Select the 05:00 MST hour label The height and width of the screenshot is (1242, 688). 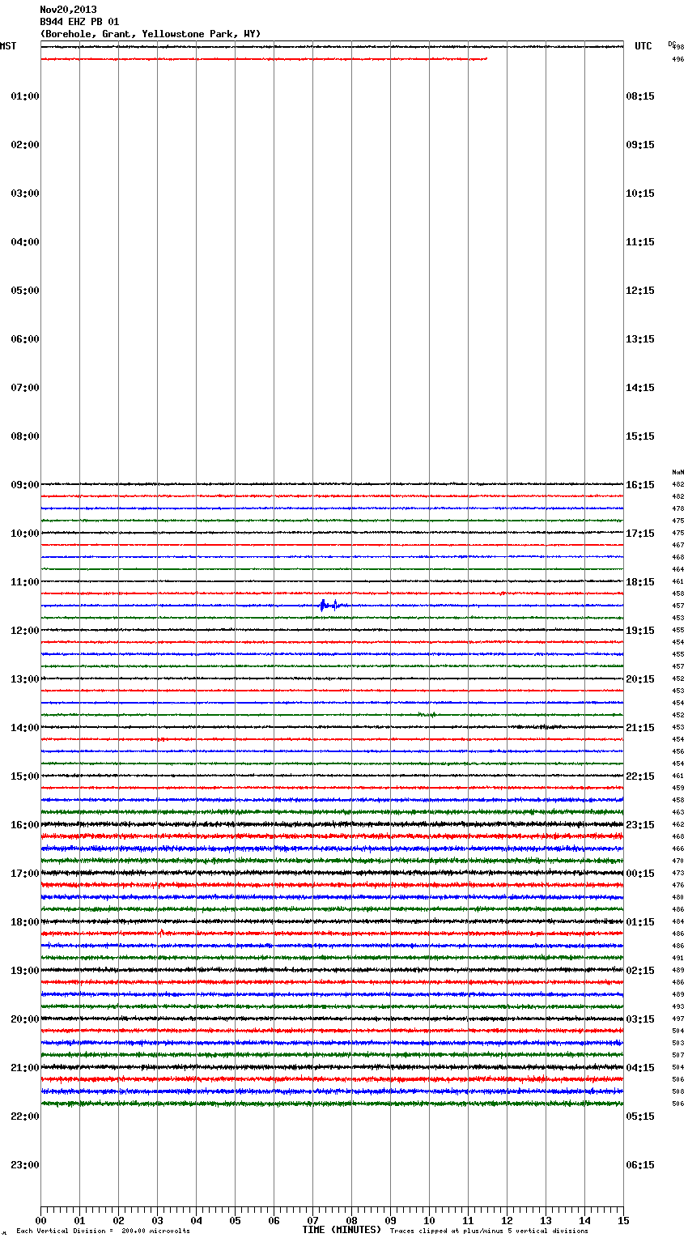click(x=25, y=291)
